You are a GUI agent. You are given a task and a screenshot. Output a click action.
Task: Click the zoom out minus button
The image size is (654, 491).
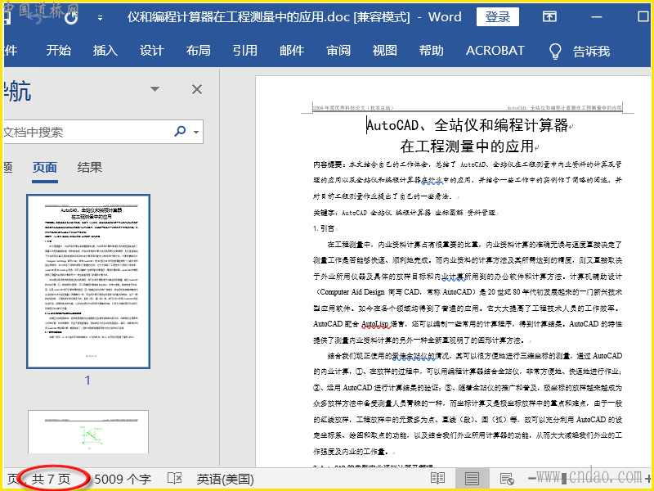(532, 479)
